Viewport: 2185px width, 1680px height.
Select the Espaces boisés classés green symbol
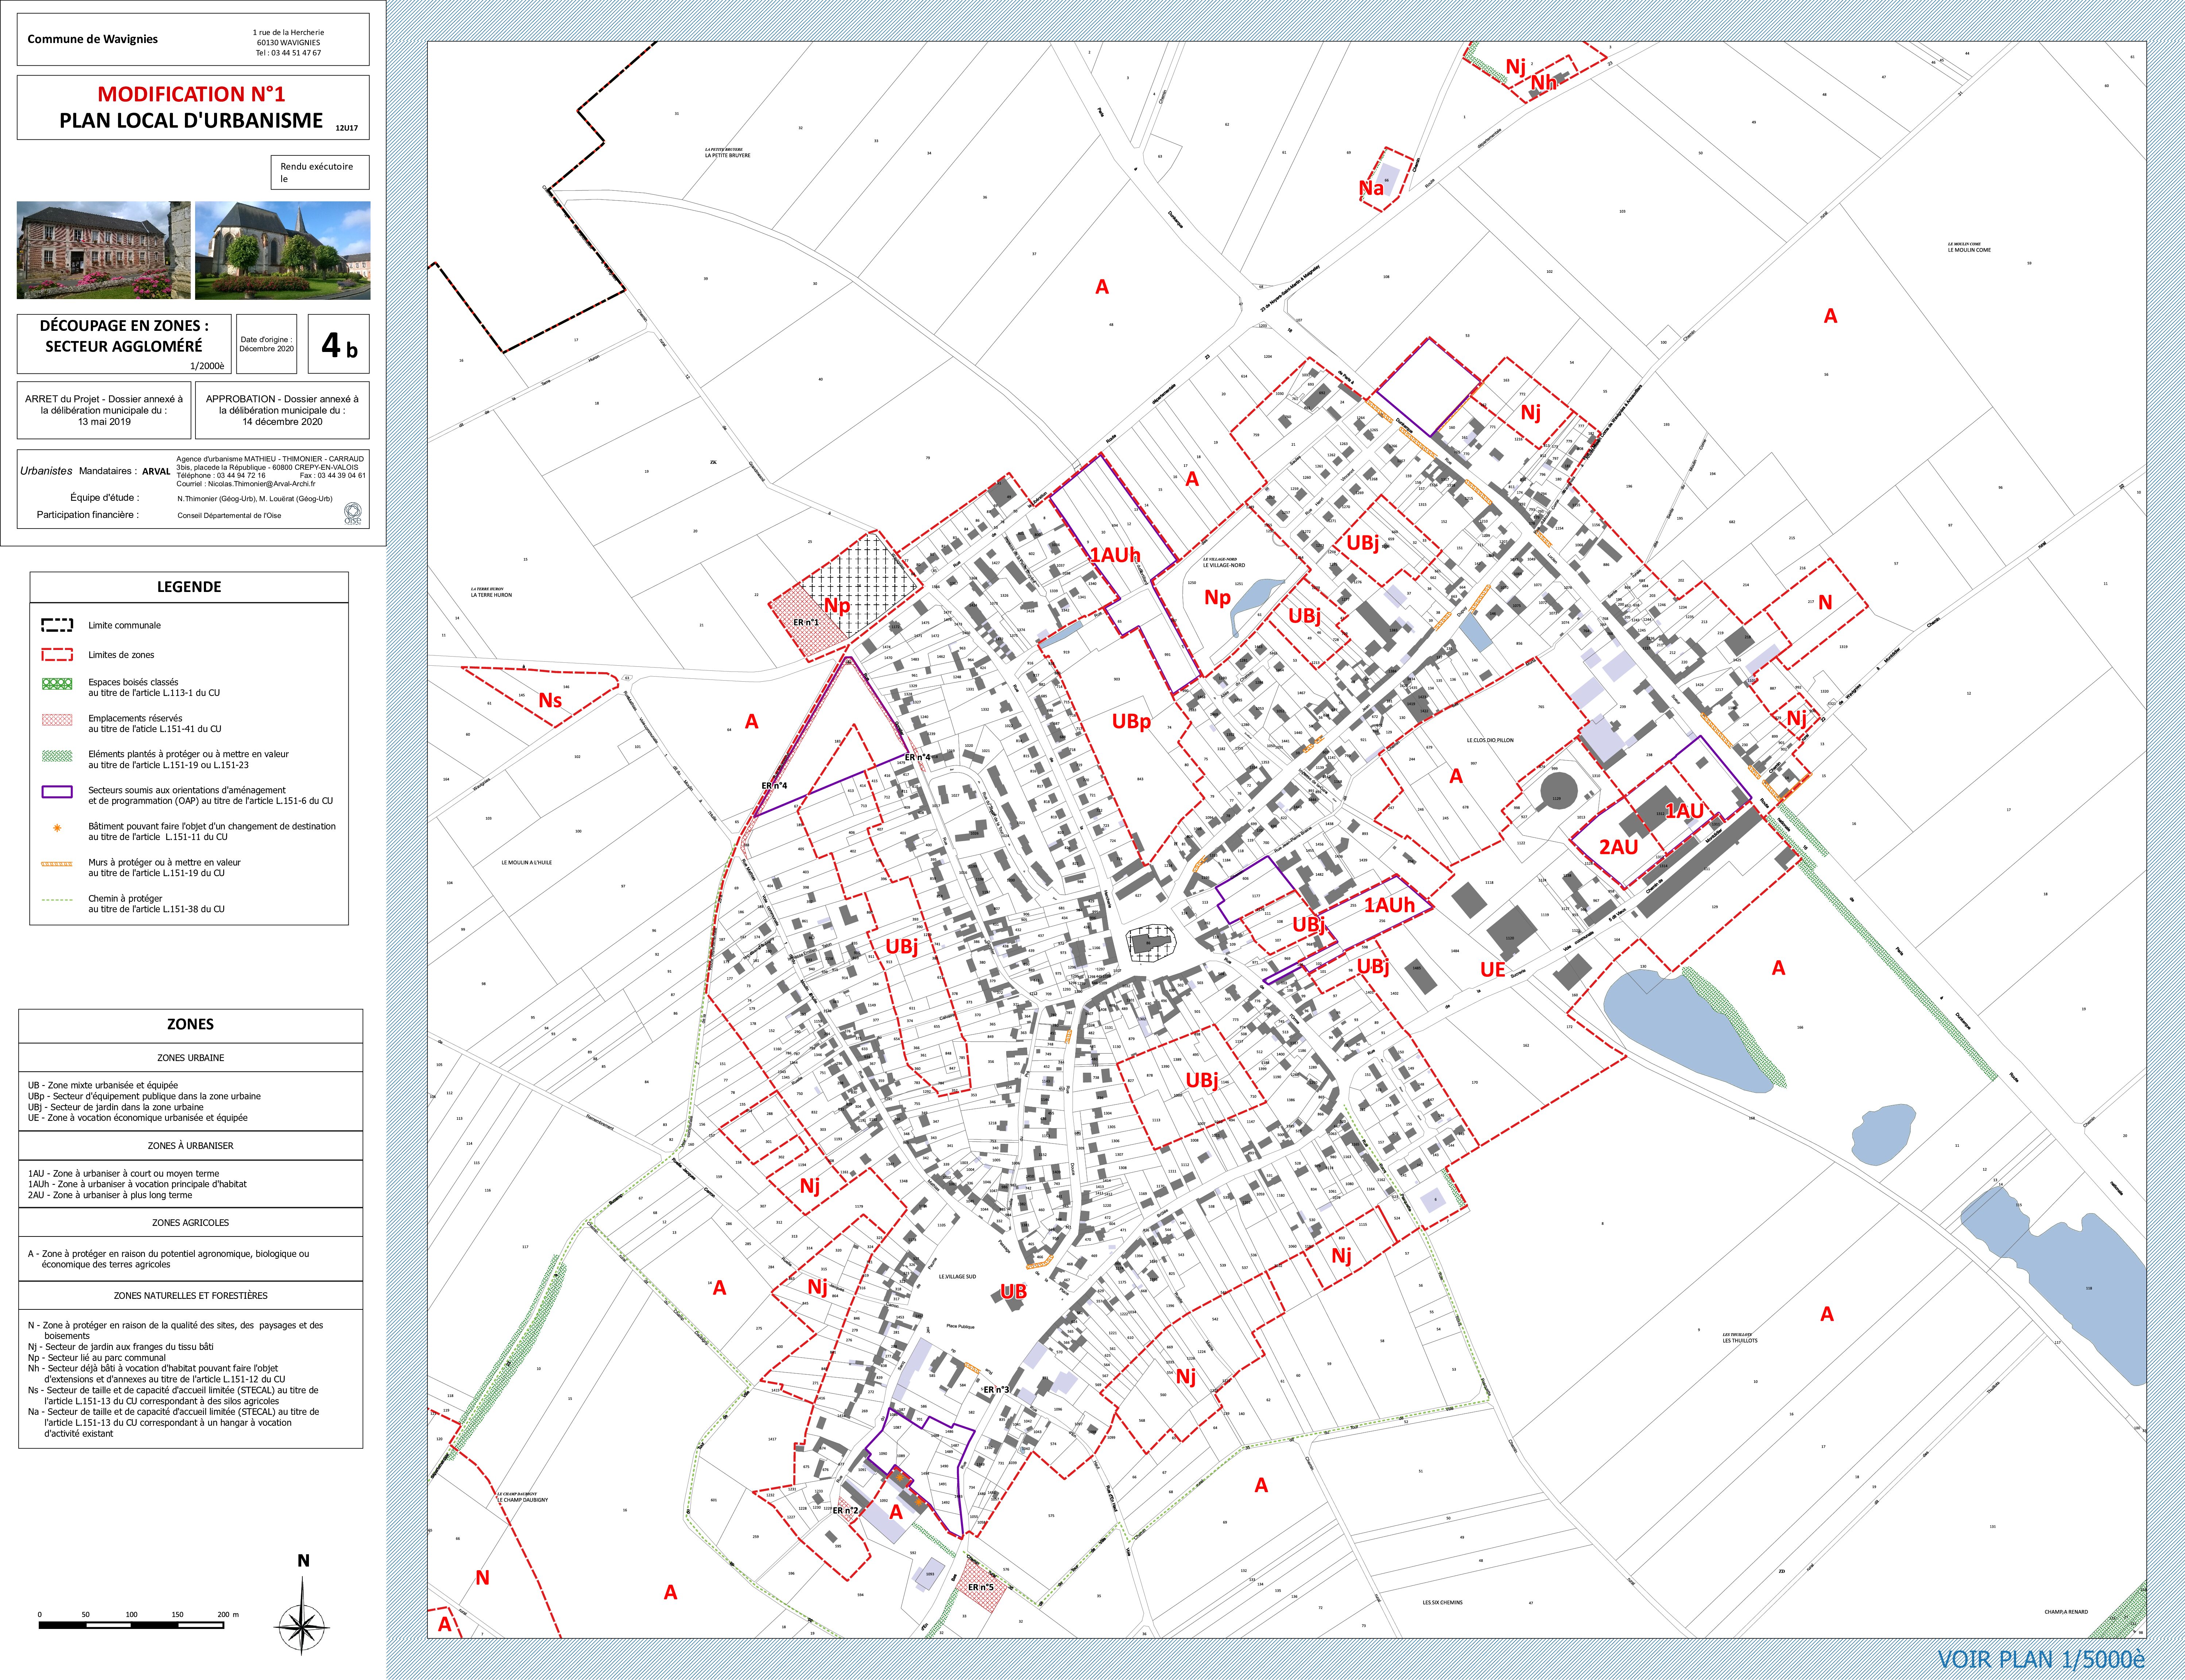pos(57,683)
